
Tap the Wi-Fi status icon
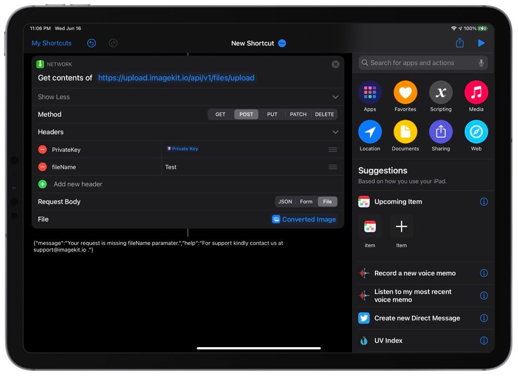(454, 28)
